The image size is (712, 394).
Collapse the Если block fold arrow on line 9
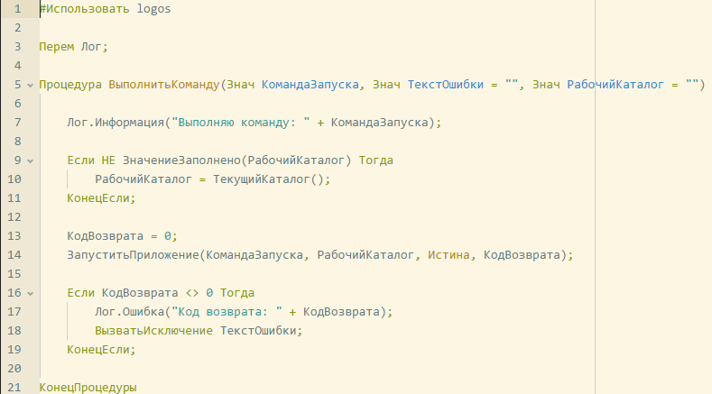tap(30, 160)
